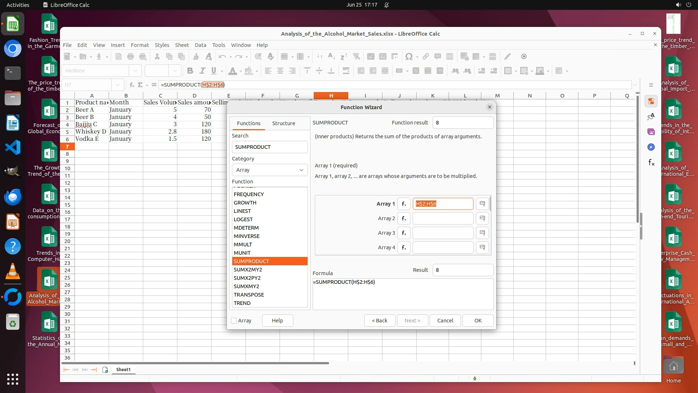Open the Gallery sidebar panel icon

tap(651, 132)
